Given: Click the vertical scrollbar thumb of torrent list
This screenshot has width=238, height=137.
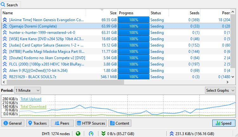Looking at the screenshot, I should coord(233,41).
